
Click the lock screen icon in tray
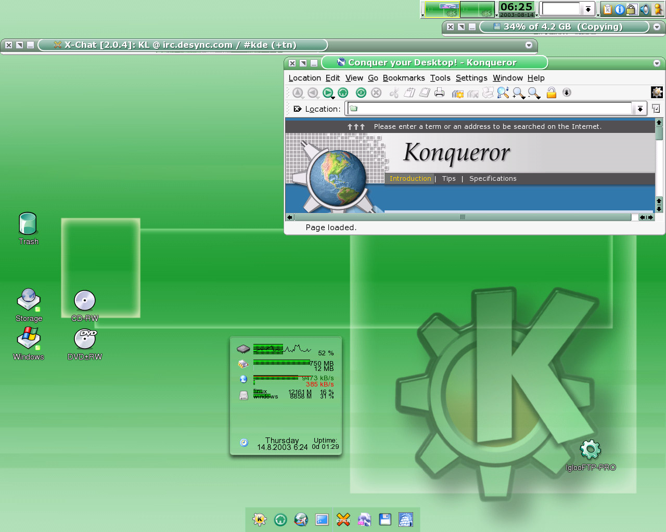[632, 9]
